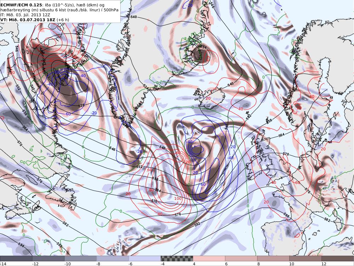Select the legend swatch between -8 and -6
Image resolution: width=354 pixels, height=266 pixels.
(x=113, y=259)
